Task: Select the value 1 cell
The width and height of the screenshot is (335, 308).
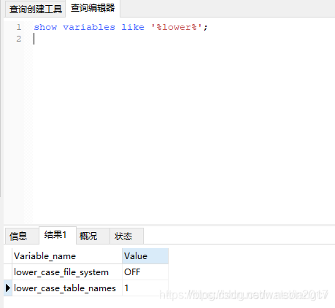Action: pos(145,288)
